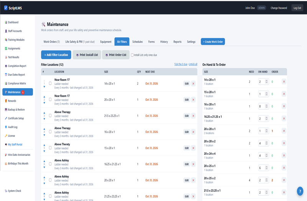Open the Schedules tab
This screenshot has width=307, height=201.
[137, 42]
